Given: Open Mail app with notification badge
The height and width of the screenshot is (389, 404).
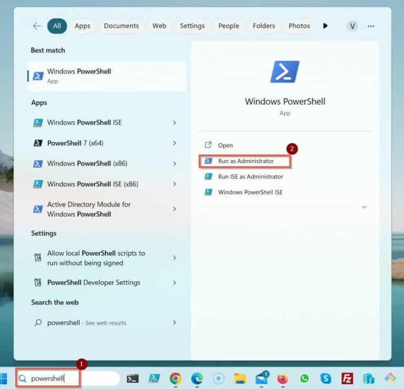Looking at the screenshot, I should point(262,378).
